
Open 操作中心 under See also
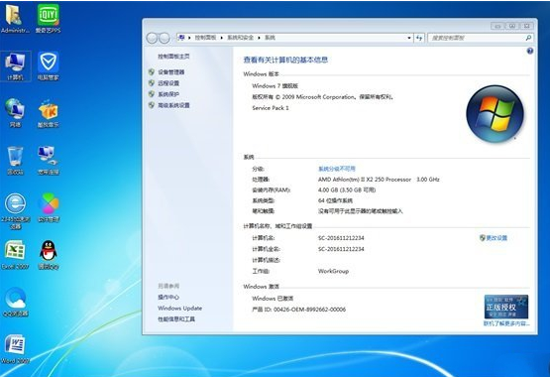(x=168, y=297)
